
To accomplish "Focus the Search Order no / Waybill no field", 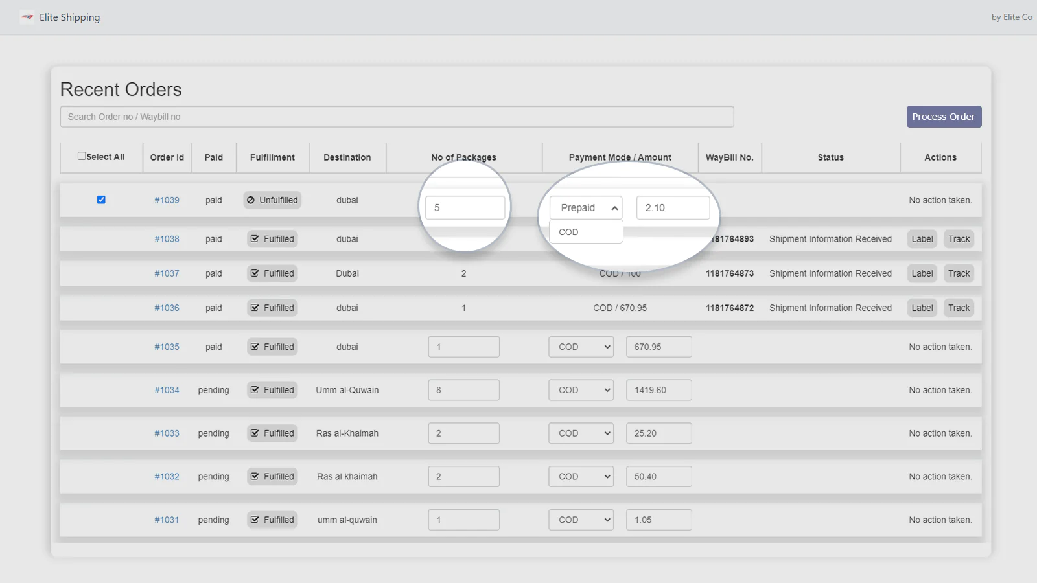I will tap(397, 117).
